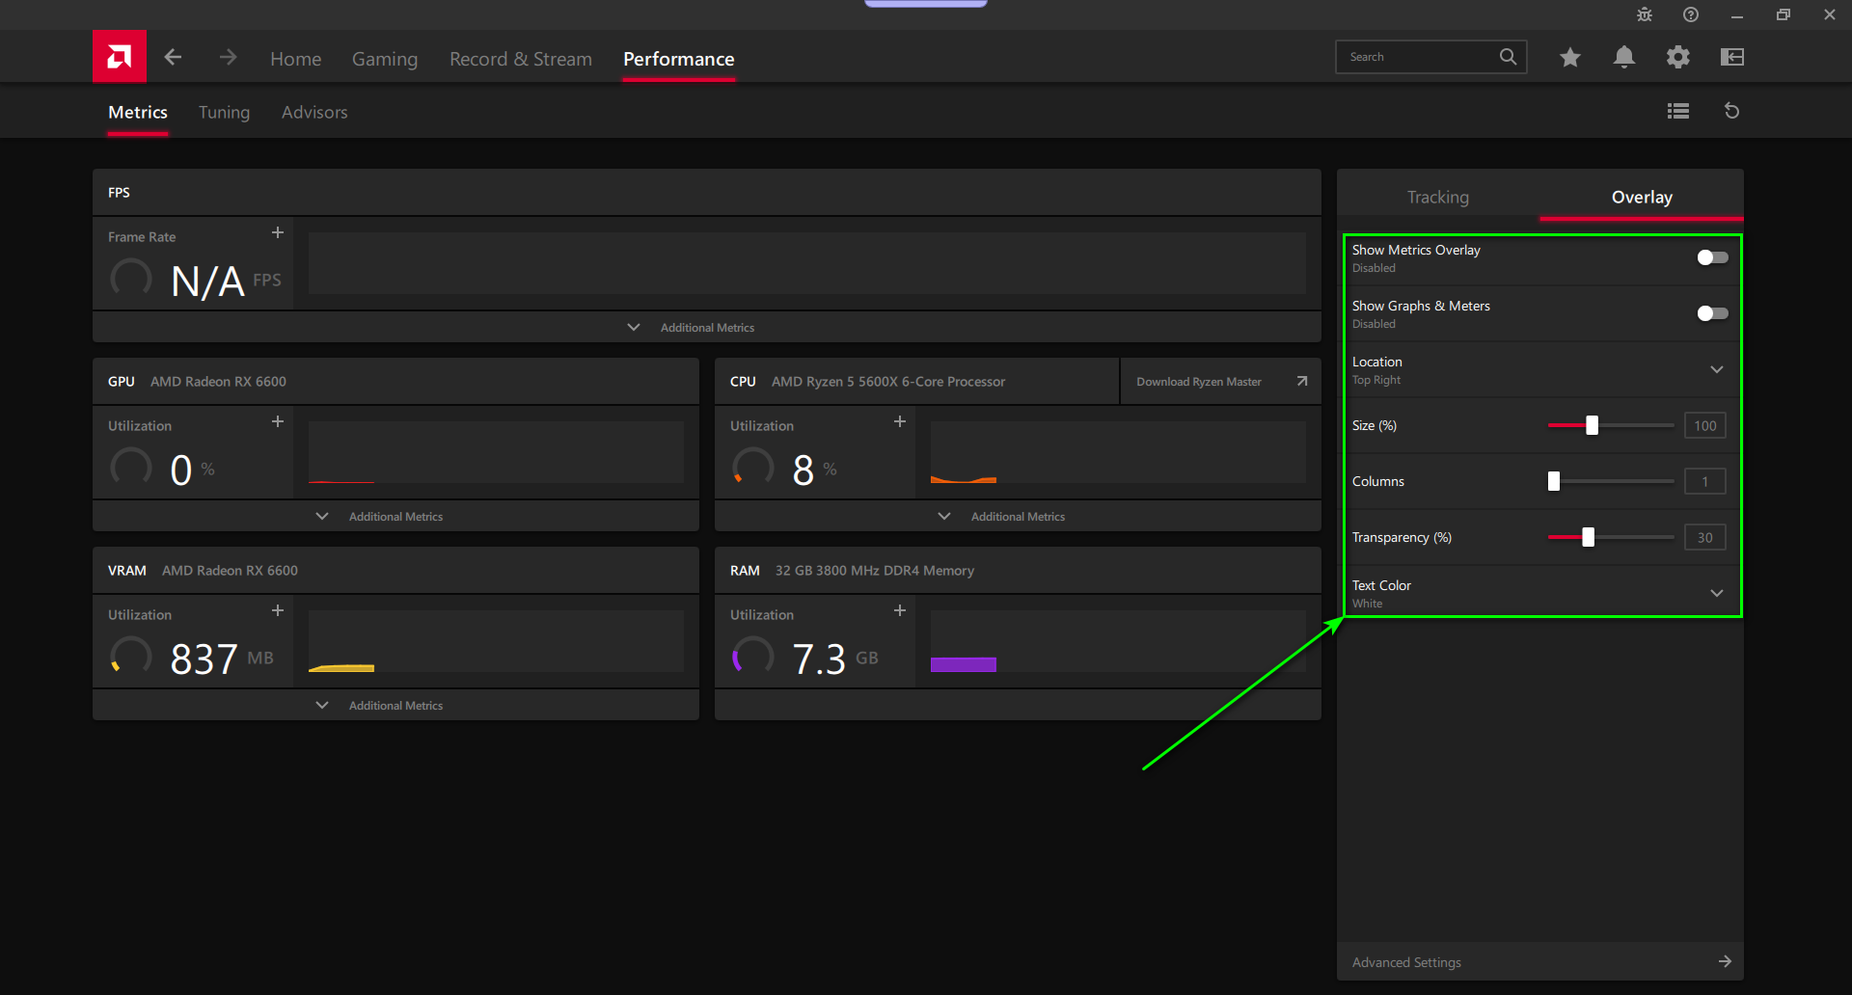Click the Advanced Settings arrow icon
Screen dimensions: 1852x995
click(1725, 961)
